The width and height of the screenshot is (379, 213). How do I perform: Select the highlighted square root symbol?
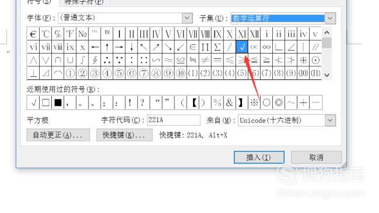click(242, 47)
